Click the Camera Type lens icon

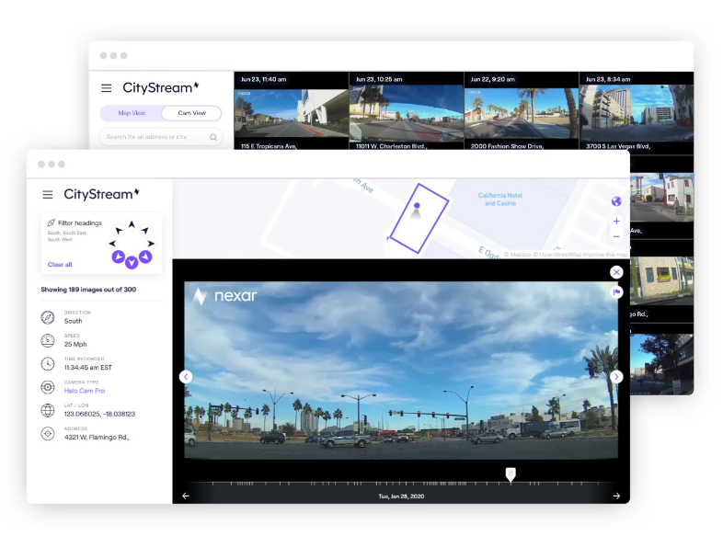[48, 387]
